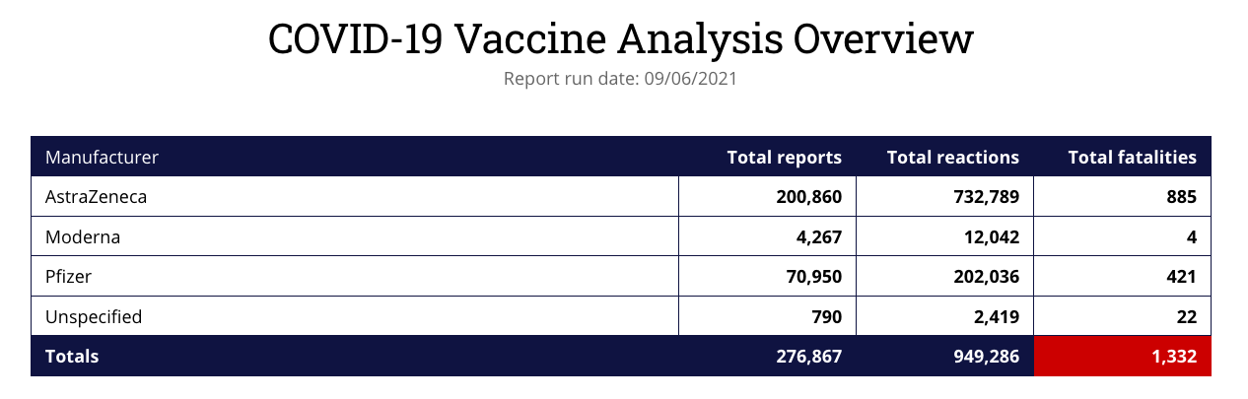Click AstraZeneca fatalities value 885

1181,197
